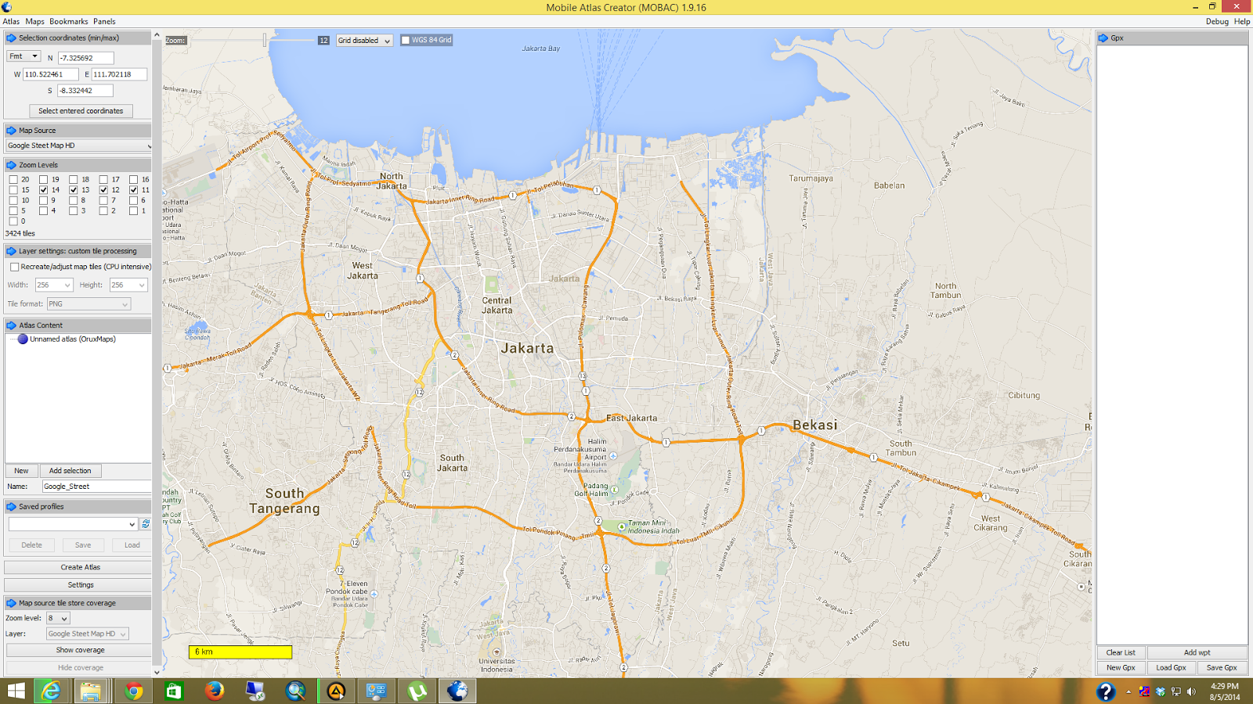Open MOBAC from the Windows taskbar
The height and width of the screenshot is (704, 1253).
pyautogui.click(x=457, y=691)
